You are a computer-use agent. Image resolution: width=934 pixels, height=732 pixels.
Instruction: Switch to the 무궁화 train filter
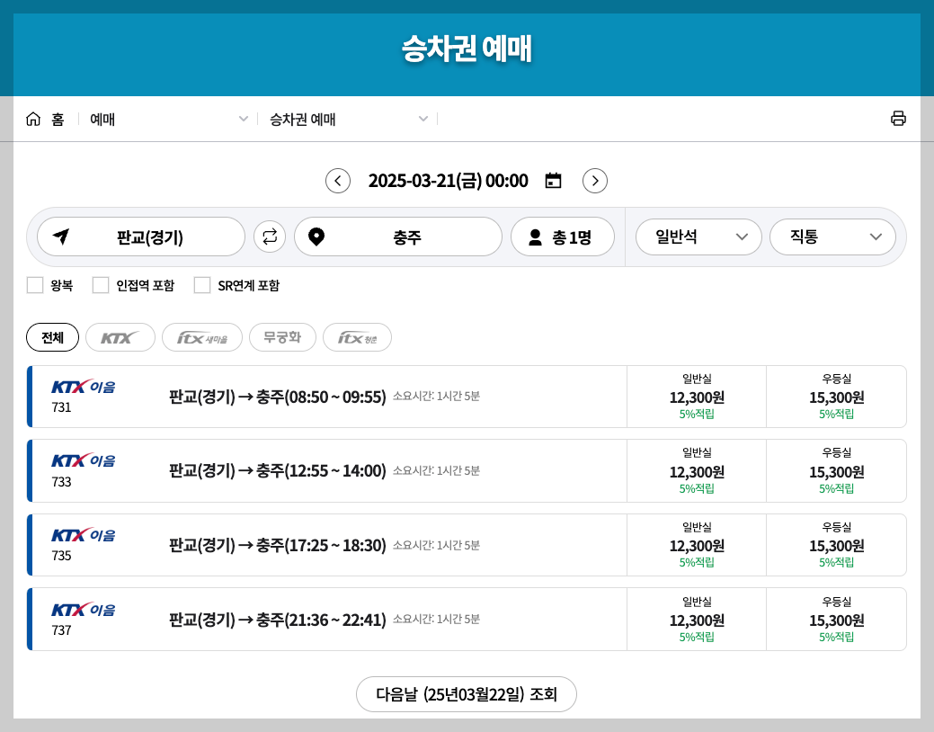pos(282,337)
